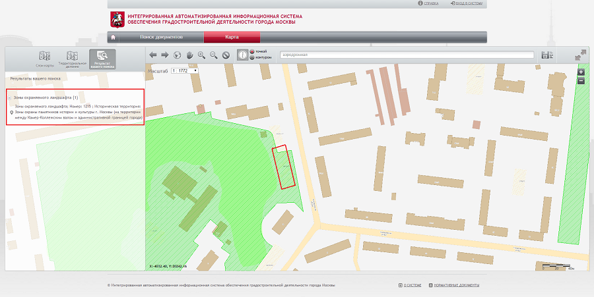Screen dimensions: 594x297
Task: Save map as PDF
Action: [x=547, y=55]
